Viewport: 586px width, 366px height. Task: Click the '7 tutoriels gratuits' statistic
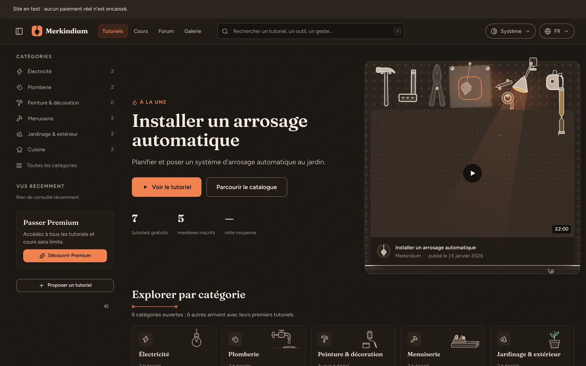pos(150,224)
